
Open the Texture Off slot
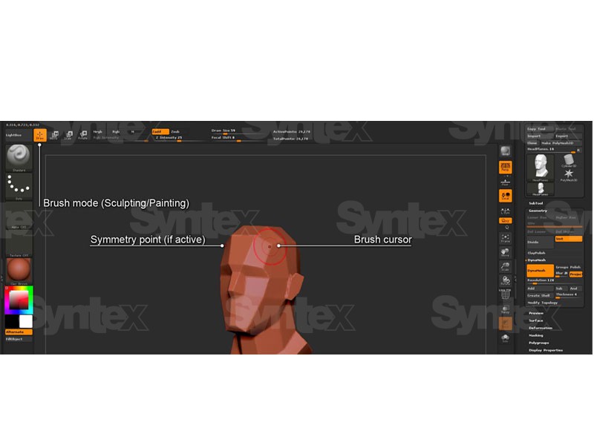click(19, 244)
